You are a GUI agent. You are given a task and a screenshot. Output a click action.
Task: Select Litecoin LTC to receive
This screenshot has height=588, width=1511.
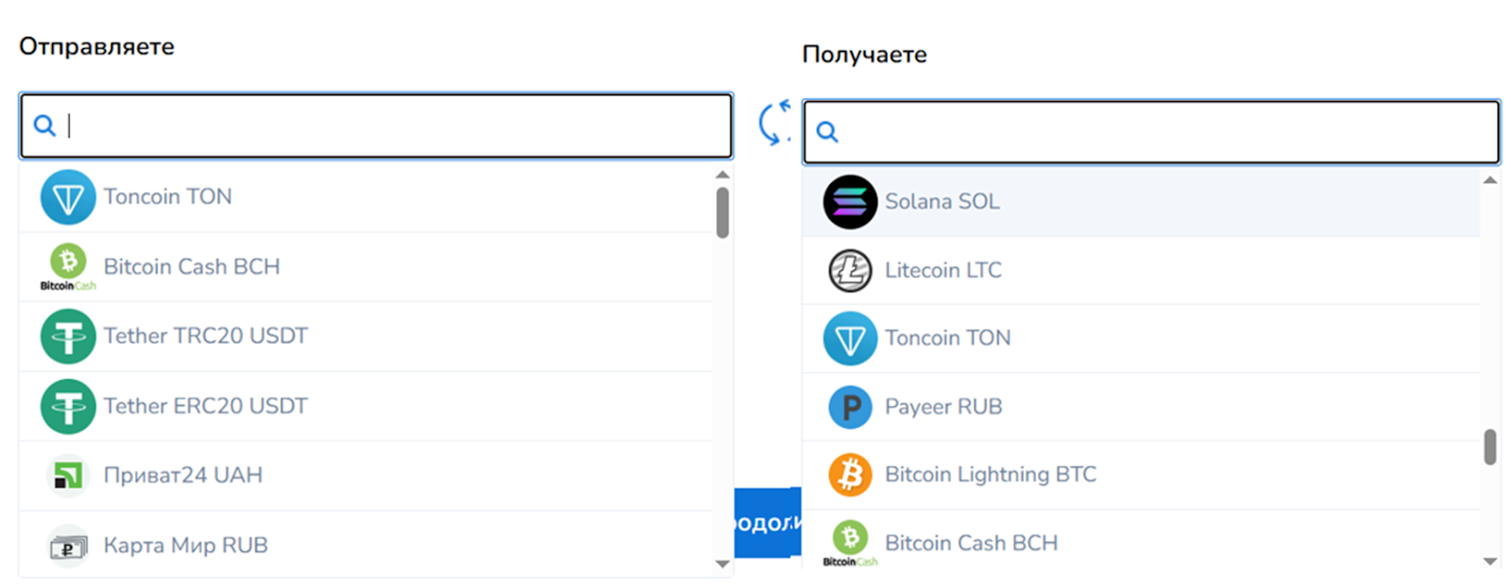point(1141,271)
